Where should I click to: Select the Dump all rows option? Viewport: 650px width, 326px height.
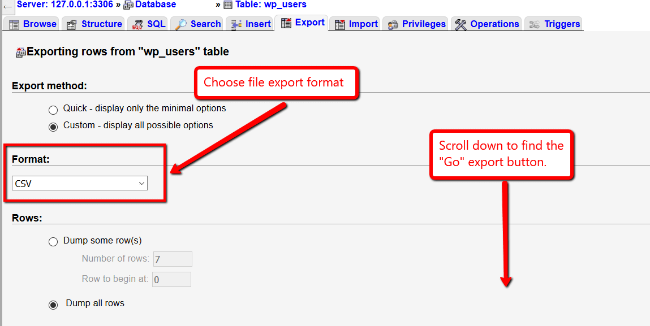(53, 305)
